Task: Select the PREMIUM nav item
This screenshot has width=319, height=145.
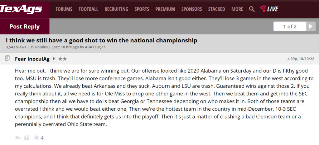Action: tap(165, 9)
